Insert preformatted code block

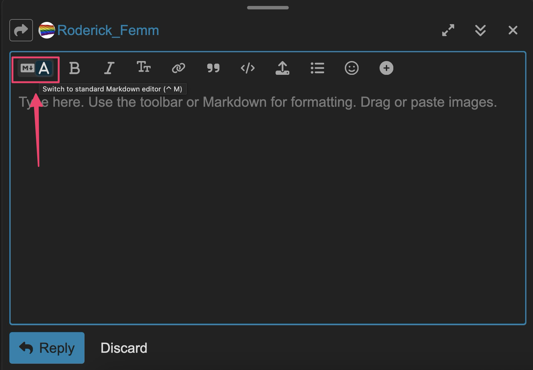[248, 68]
